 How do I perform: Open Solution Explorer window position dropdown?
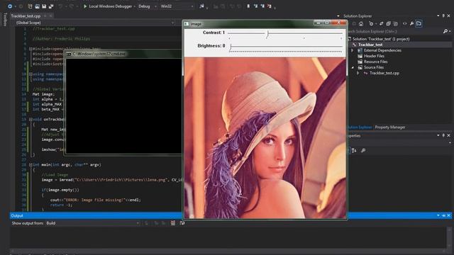tap(438, 16)
